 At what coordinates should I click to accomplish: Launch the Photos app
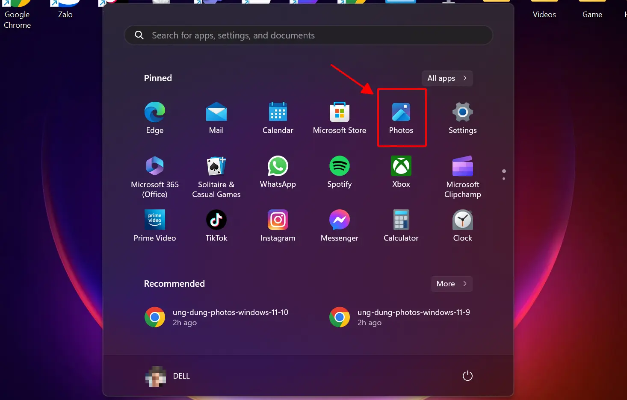401,118
